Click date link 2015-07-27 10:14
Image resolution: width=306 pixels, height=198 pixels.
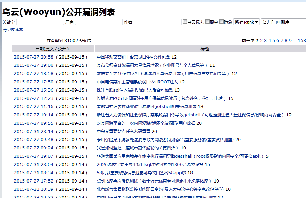(x=34, y=115)
